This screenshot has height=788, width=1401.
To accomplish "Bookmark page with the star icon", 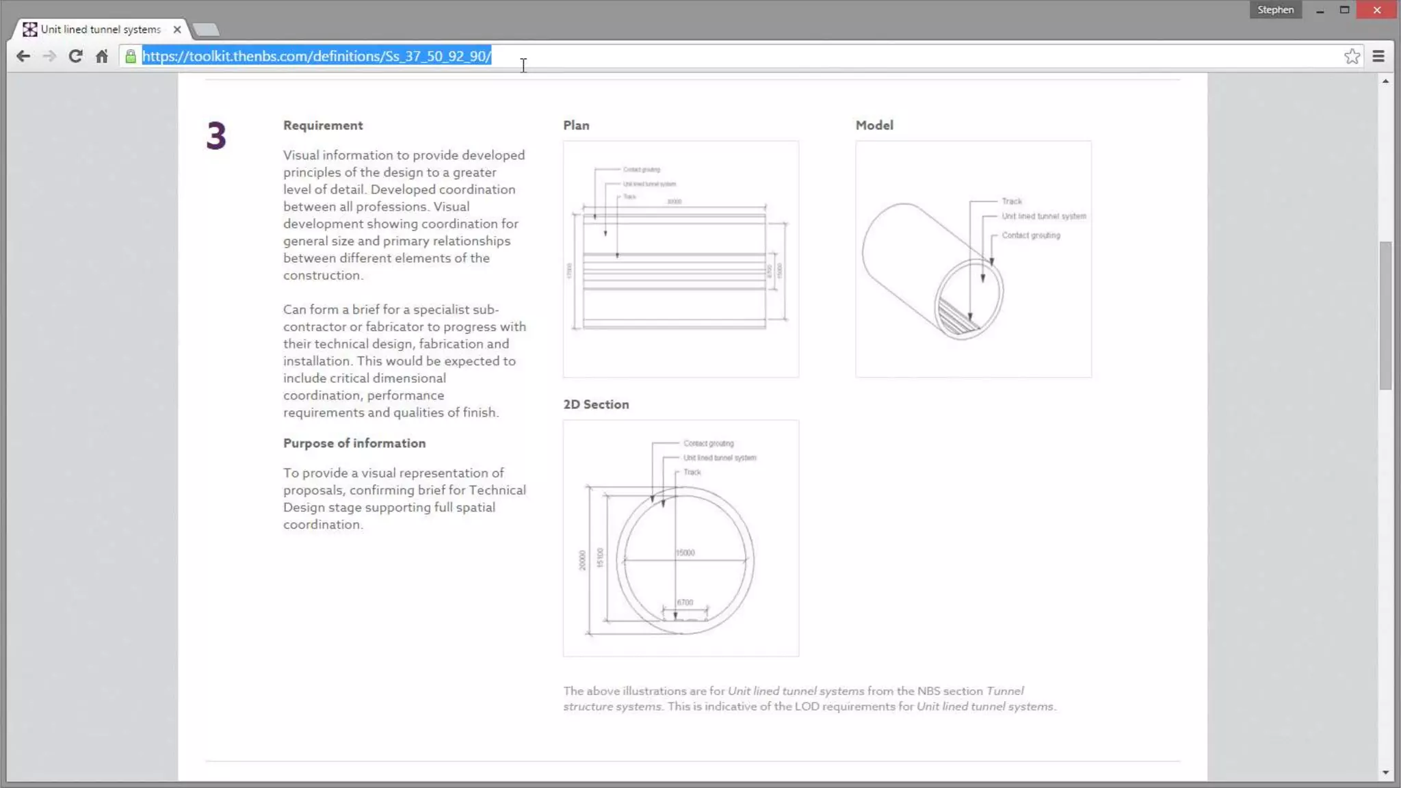I will tap(1352, 56).
